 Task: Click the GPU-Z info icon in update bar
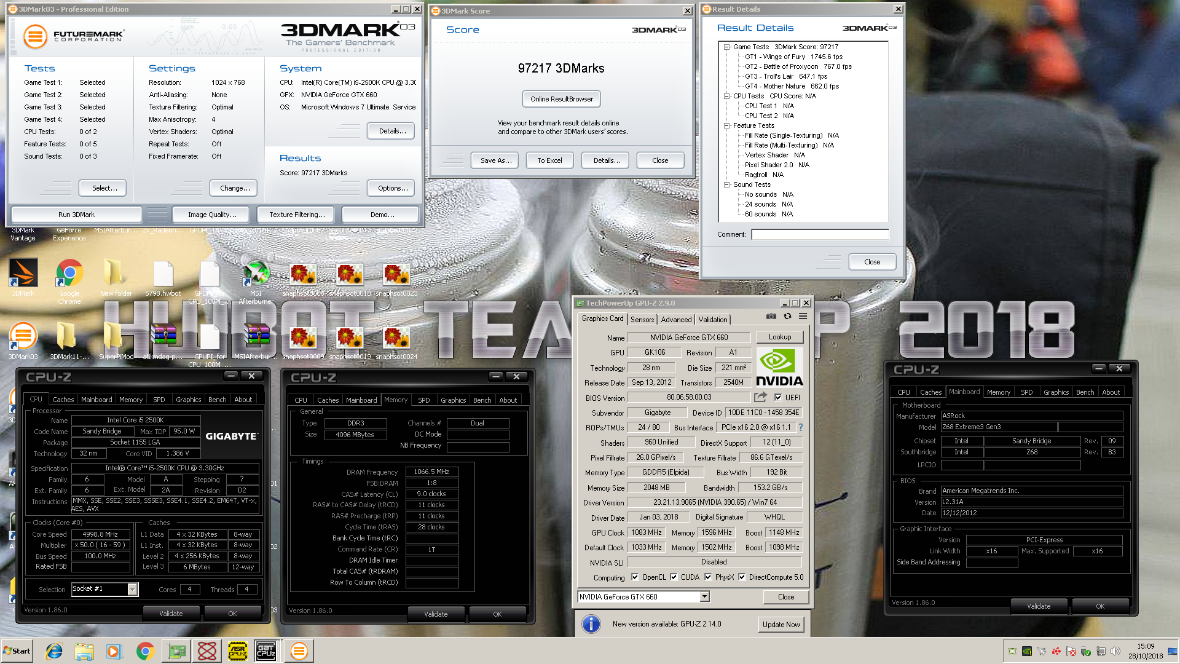pyautogui.click(x=591, y=624)
